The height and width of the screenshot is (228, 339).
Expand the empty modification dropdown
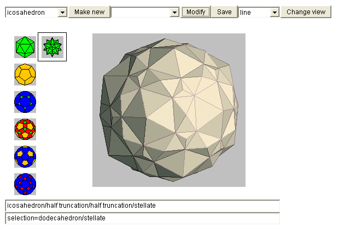[145, 12]
